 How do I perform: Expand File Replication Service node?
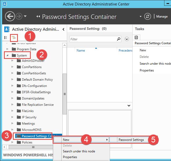point(12,105)
